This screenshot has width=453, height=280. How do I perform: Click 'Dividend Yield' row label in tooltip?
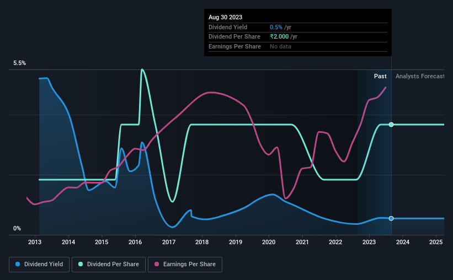click(228, 27)
